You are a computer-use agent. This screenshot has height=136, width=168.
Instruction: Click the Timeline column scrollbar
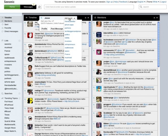90,34
